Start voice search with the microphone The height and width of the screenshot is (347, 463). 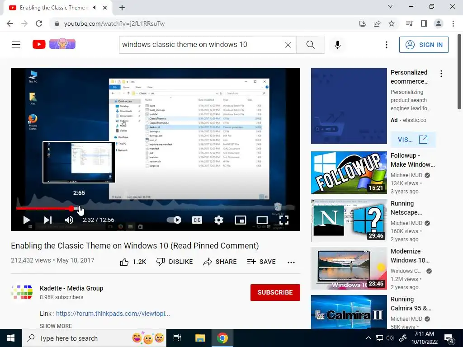tap(337, 45)
